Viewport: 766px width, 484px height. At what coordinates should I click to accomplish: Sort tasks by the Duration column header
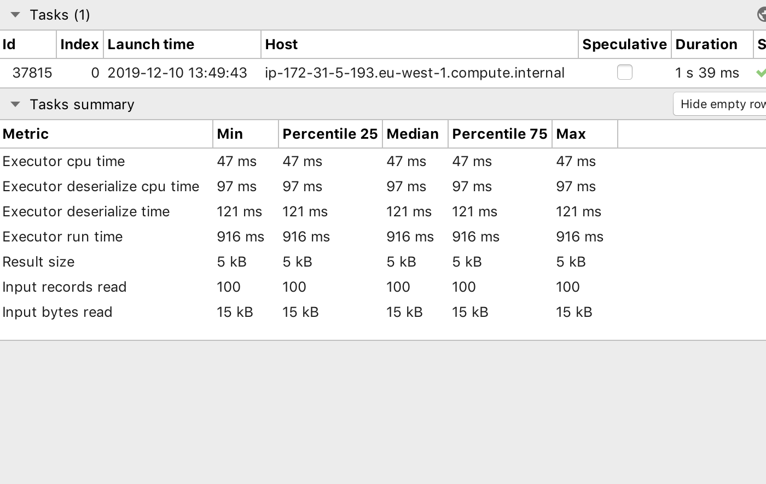click(x=712, y=44)
